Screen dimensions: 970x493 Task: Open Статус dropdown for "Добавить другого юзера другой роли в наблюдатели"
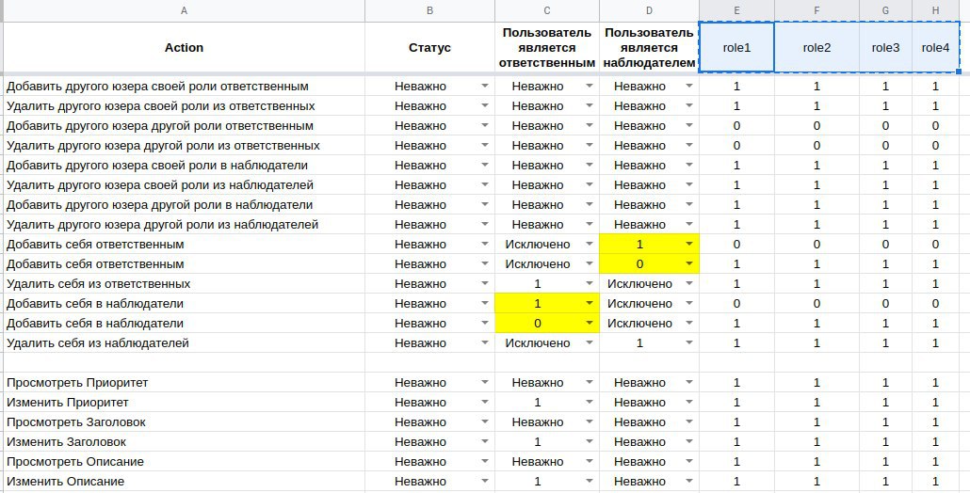[485, 205]
